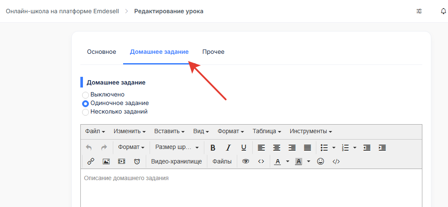Click the undo arrow in editor toolbar

click(89, 147)
